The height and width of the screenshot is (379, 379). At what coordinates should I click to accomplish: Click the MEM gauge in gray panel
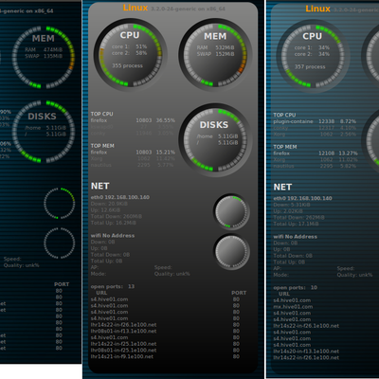(x=215, y=55)
